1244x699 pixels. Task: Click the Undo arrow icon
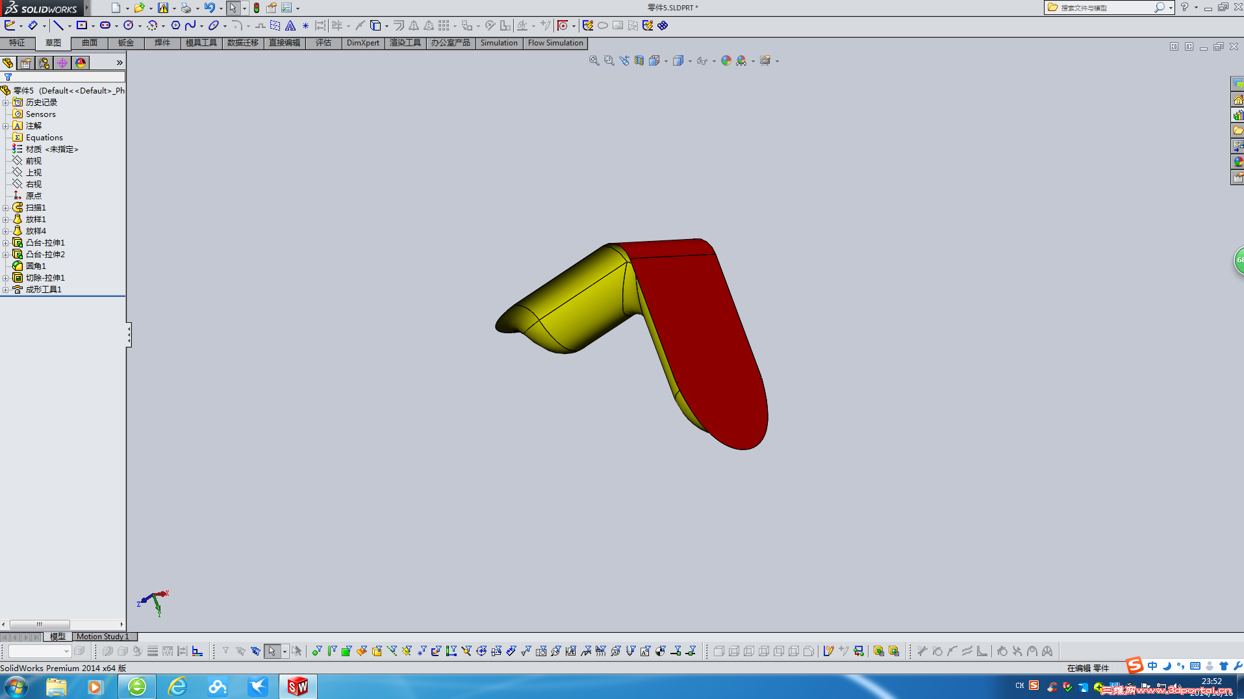[209, 8]
